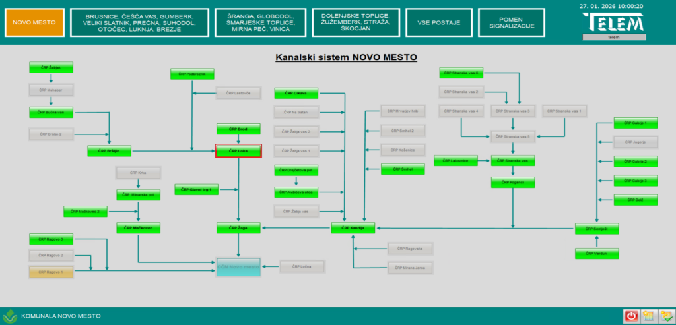The width and height of the screenshot is (676, 325).
Task: Open the ČRP Šentjošt station
Action: (596, 229)
